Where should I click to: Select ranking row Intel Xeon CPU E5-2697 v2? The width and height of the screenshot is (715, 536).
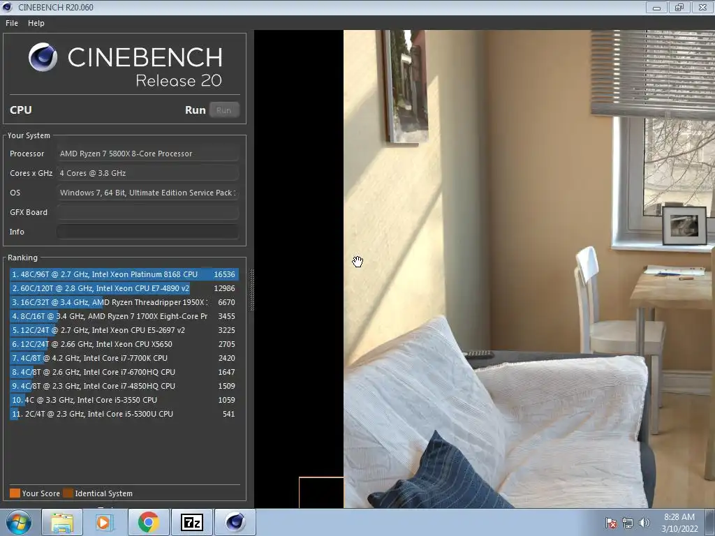tap(124, 330)
